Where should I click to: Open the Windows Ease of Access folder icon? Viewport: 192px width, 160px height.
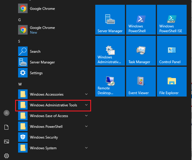pos(23,116)
